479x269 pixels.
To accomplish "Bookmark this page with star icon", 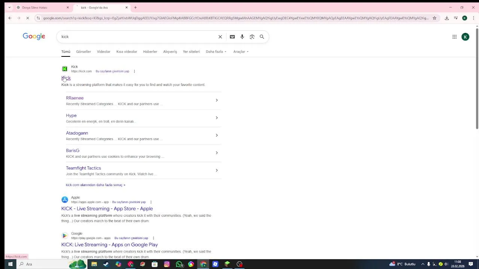I will [x=434, y=18].
